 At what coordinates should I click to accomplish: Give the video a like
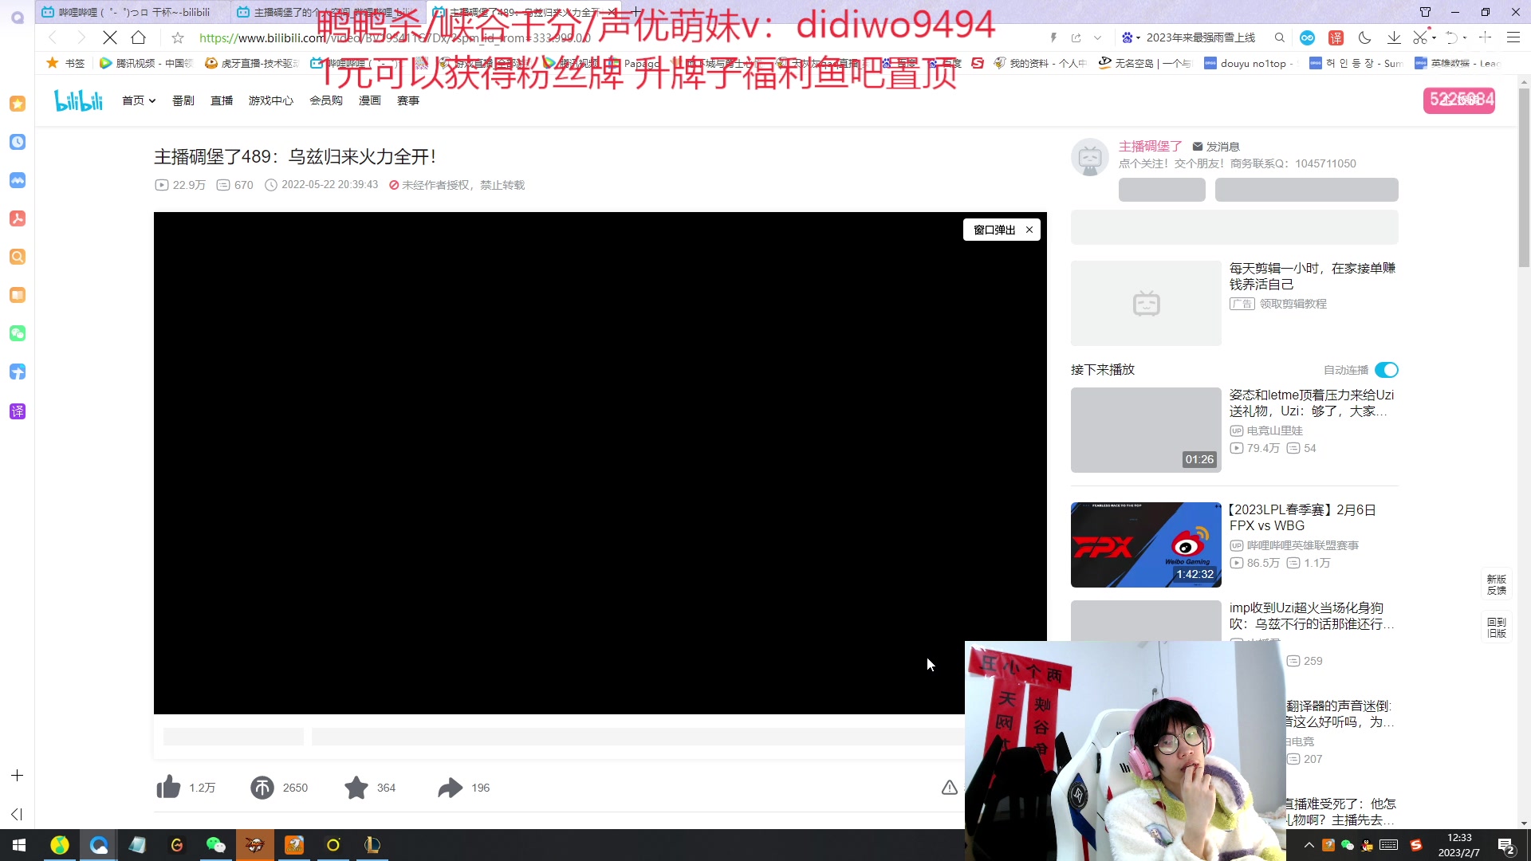pyautogui.click(x=167, y=787)
